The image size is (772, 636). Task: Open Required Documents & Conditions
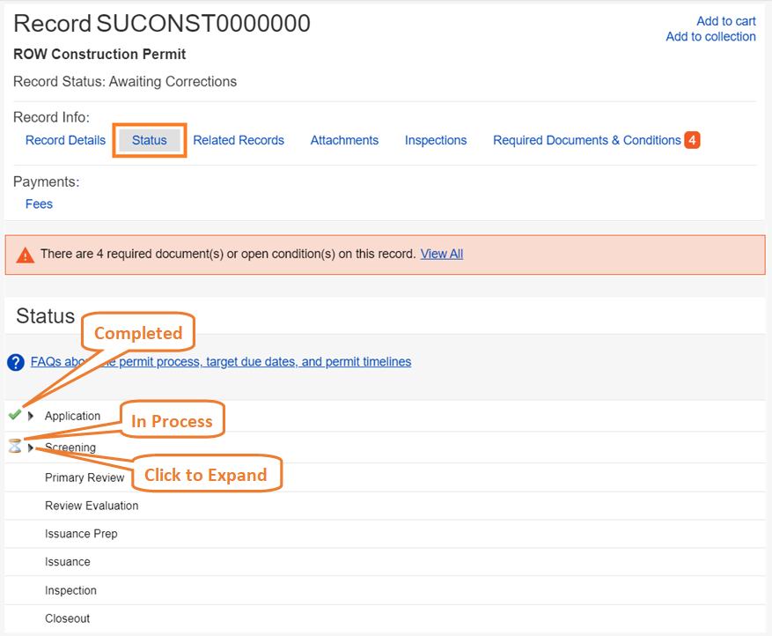pos(586,140)
